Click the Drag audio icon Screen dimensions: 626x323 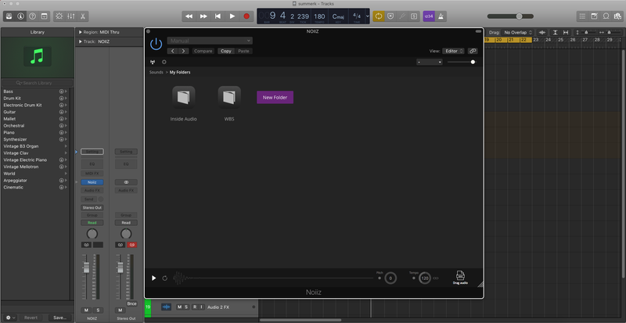pos(460,276)
